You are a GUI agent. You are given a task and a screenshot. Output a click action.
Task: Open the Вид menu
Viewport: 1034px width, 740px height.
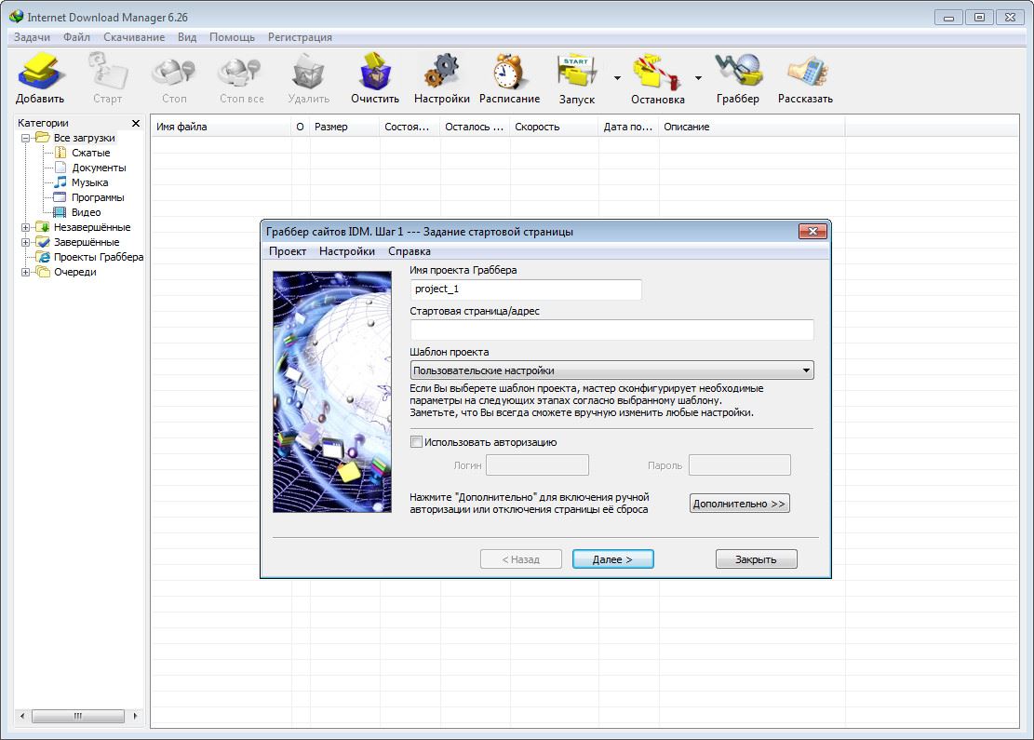[187, 37]
